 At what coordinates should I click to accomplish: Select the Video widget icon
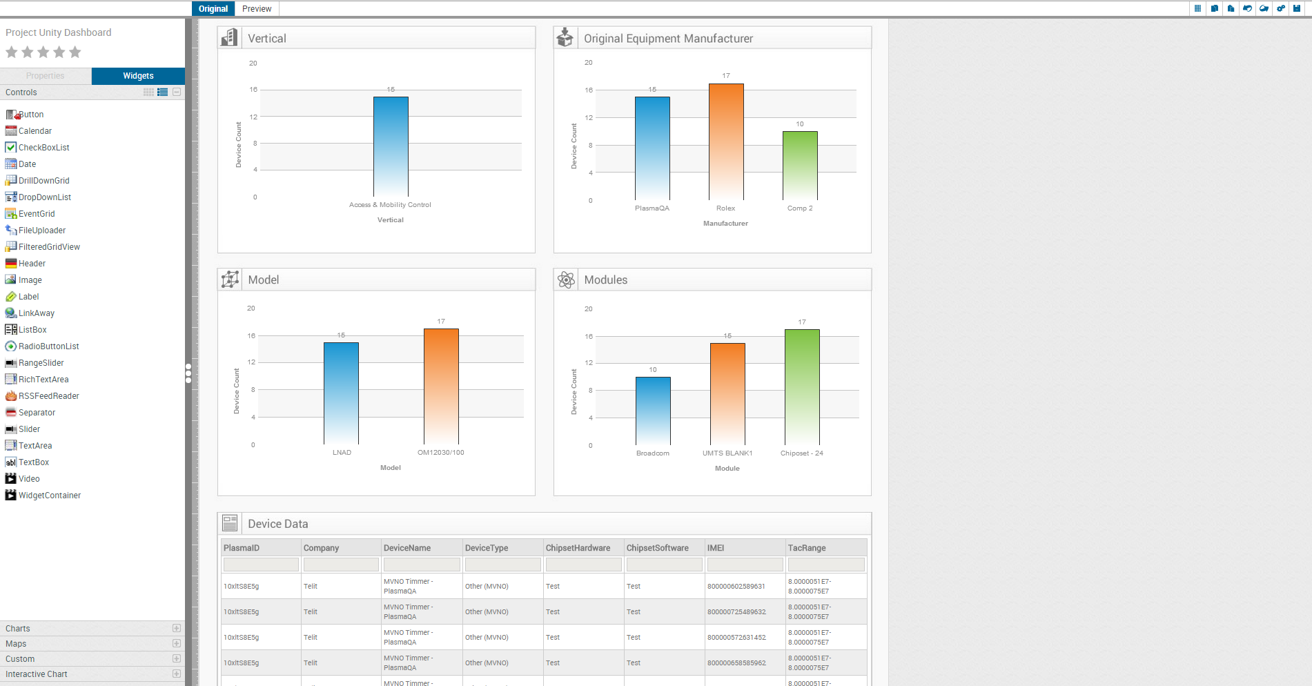point(11,478)
